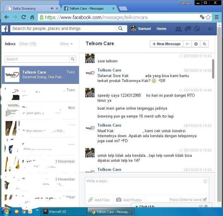This screenshot has height=216, width=223.
Task: Open conversation actions gear icon
Action: click(x=196, y=44)
